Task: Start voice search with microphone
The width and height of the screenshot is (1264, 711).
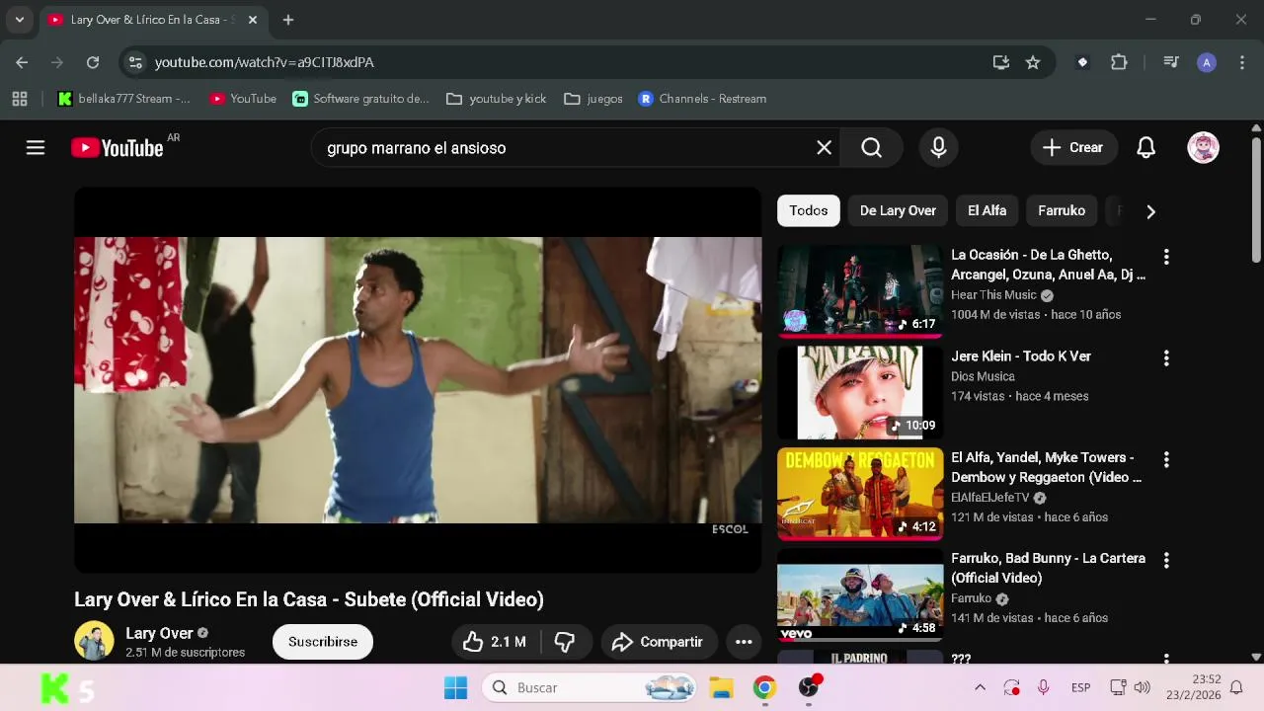Action: 938,148
